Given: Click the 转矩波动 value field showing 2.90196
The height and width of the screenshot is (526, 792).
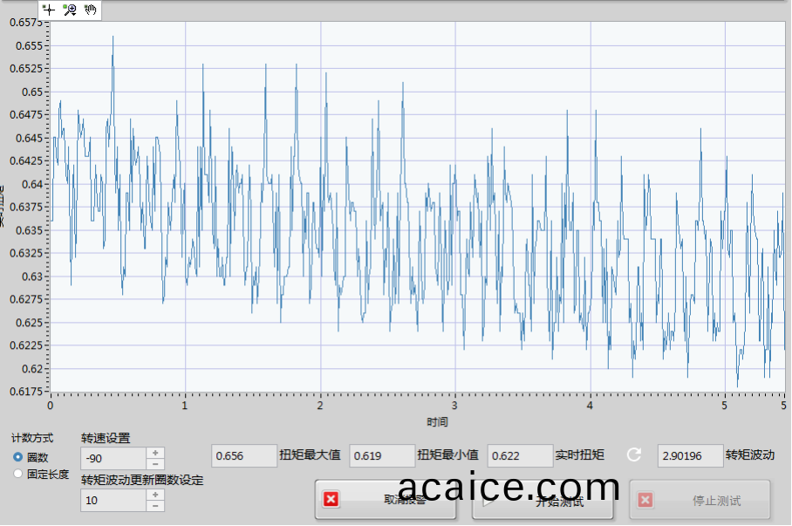Looking at the screenshot, I should (x=689, y=455).
